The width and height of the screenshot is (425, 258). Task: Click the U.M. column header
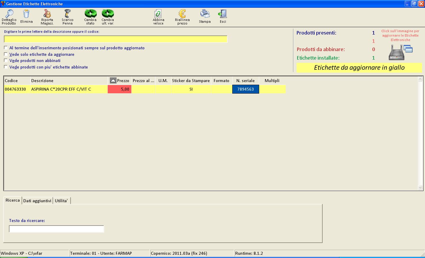(x=163, y=81)
